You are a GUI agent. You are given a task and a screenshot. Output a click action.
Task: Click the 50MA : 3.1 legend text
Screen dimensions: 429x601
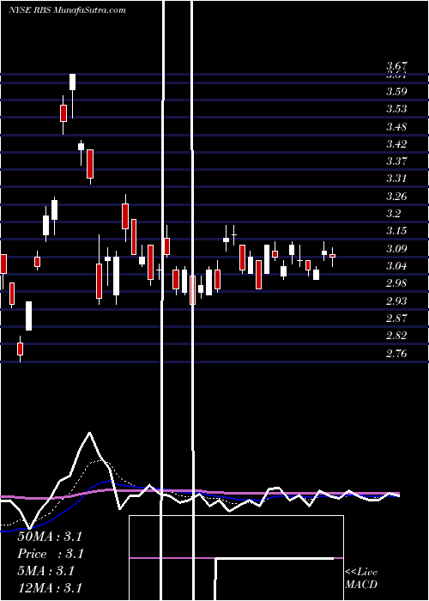tap(50, 537)
